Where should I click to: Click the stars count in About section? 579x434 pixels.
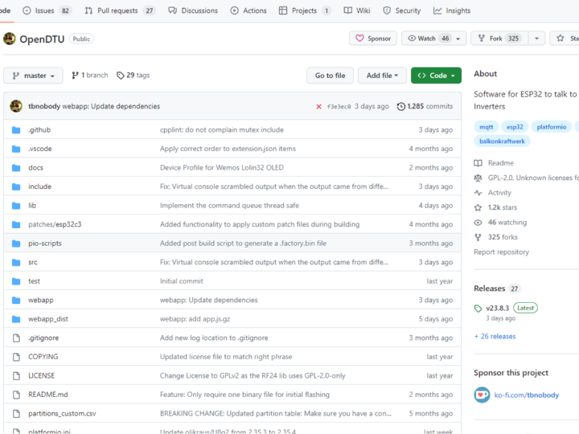click(x=505, y=207)
